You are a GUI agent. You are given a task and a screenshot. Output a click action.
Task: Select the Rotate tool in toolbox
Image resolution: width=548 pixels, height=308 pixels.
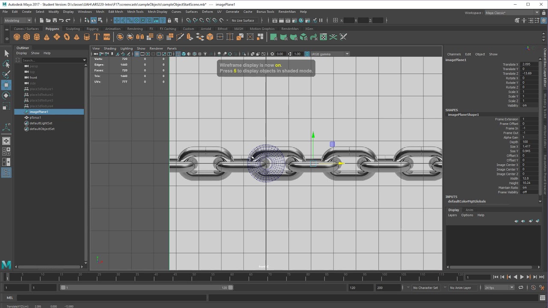tap(6, 95)
